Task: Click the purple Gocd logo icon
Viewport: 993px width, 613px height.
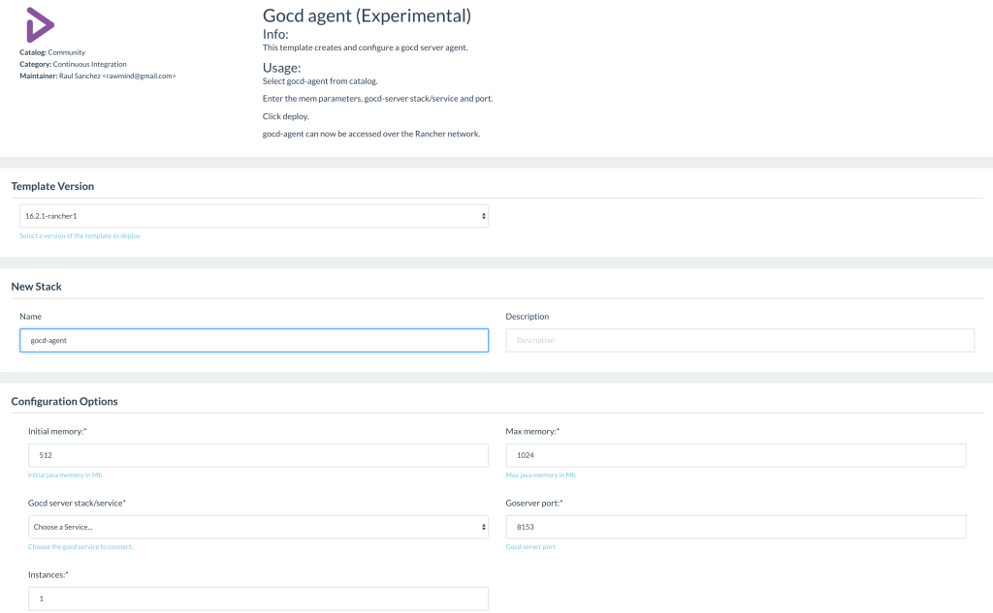Action: click(40, 24)
